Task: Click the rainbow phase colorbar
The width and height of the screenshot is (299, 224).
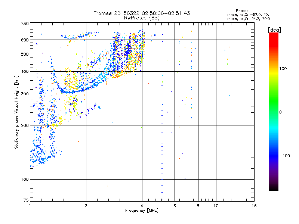Action: (274, 111)
